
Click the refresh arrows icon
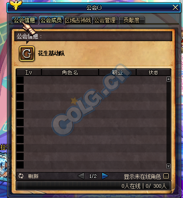(x=21, y=176)
